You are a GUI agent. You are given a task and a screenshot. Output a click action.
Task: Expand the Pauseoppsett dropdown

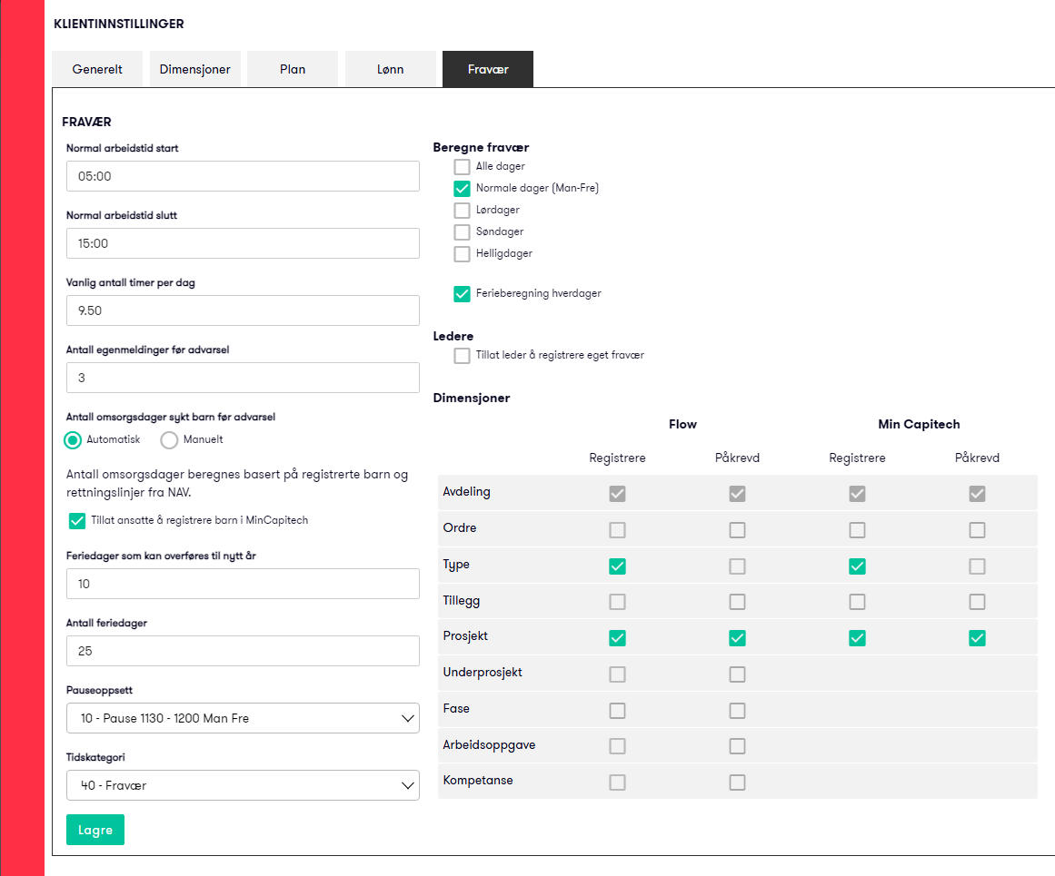point(243,718)
